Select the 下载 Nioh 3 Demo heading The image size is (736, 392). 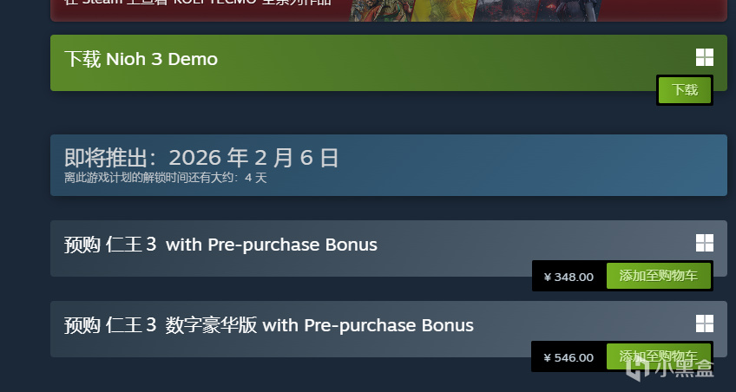tap(141, 59)
